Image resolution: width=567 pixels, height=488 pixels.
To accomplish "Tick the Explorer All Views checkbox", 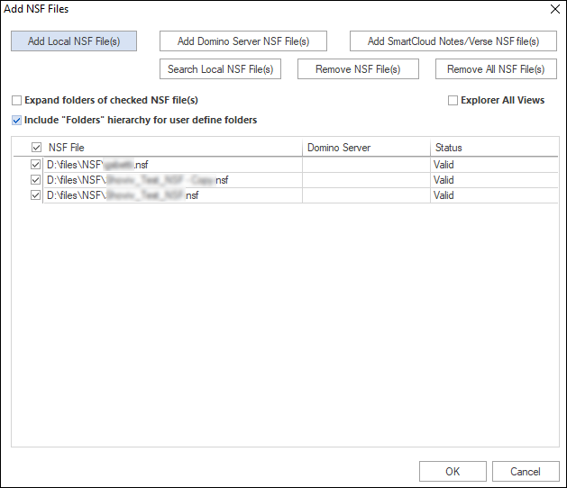I will 453,101.
